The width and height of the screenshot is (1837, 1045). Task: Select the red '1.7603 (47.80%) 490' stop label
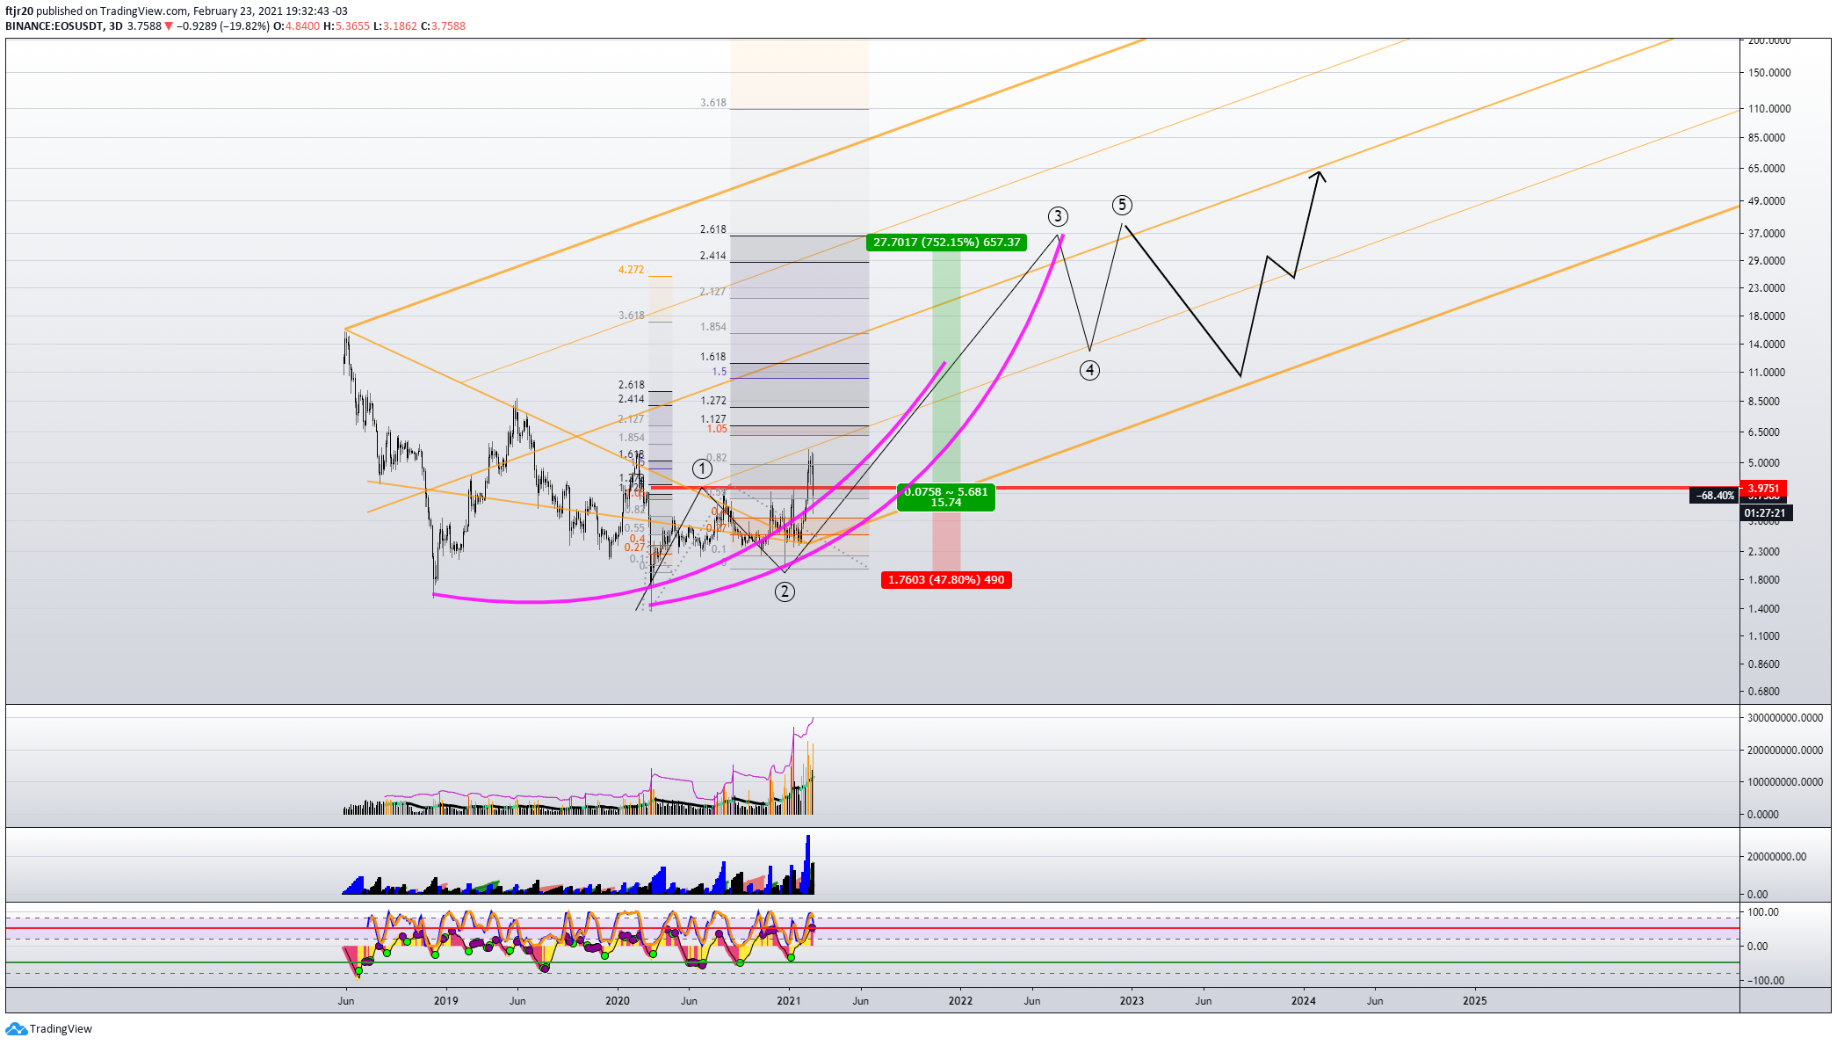coord(946,580)
